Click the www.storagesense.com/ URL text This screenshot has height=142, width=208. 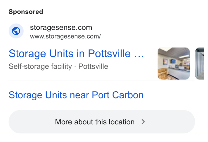pos(65,37)
